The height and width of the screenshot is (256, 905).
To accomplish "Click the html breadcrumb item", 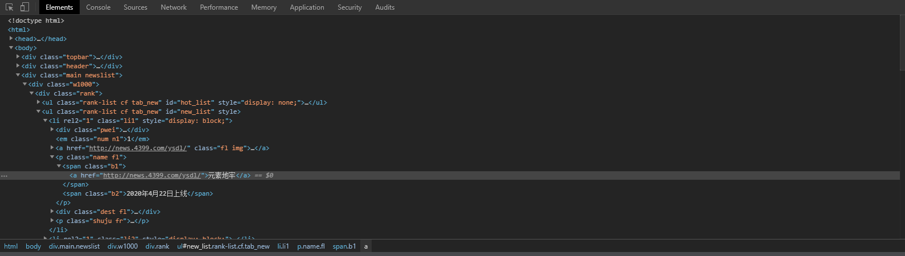I will (11, 246).
